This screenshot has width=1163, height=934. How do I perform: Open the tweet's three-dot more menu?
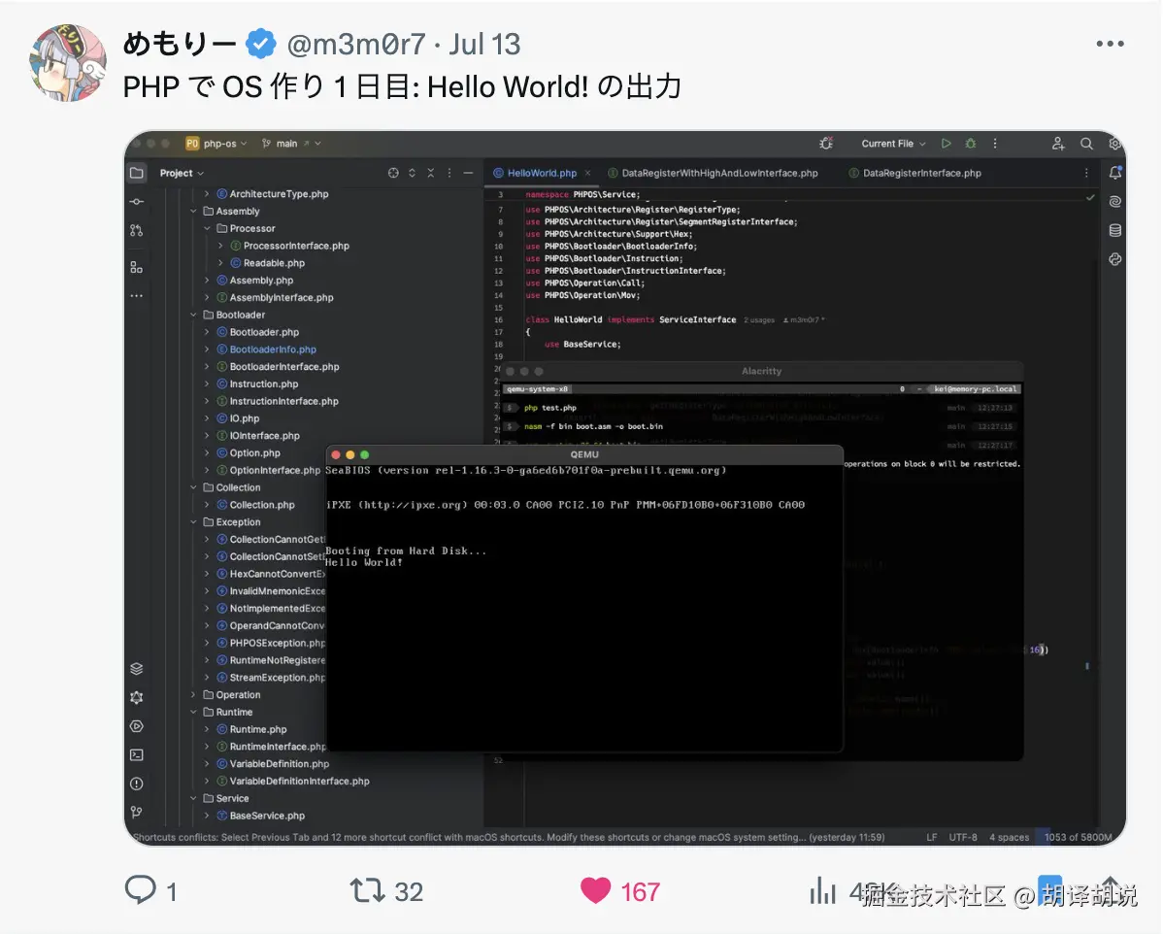coord(1110,44)
